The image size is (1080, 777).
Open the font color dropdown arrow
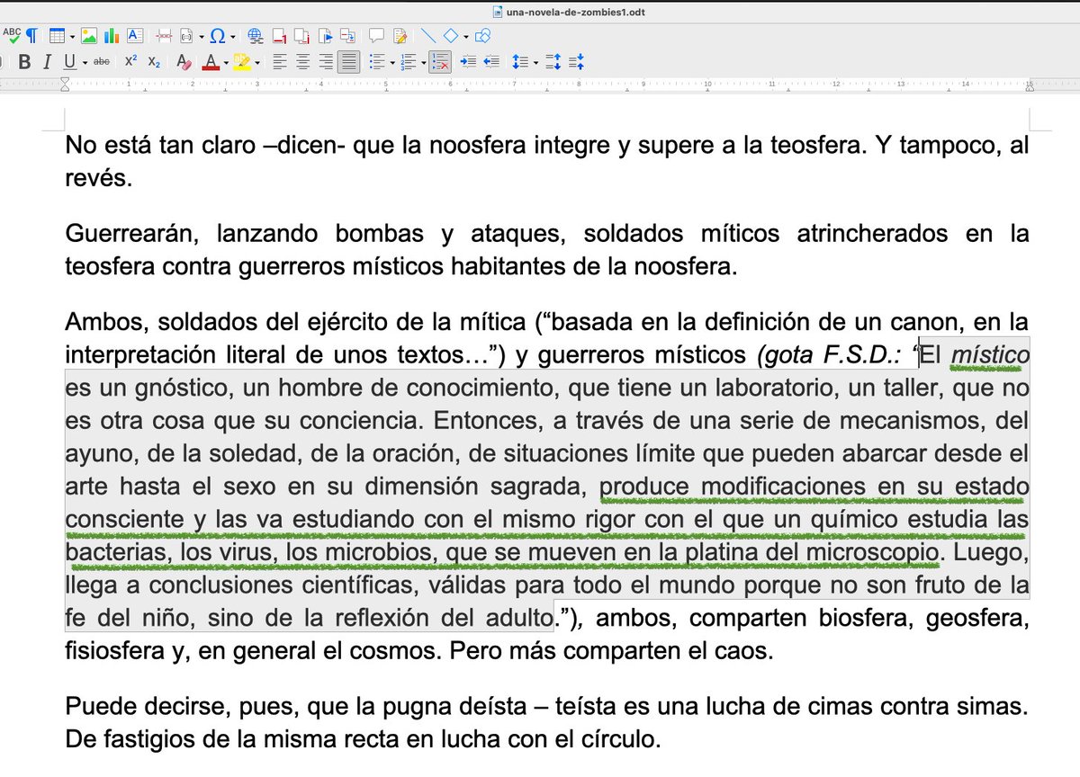(226, 62)
